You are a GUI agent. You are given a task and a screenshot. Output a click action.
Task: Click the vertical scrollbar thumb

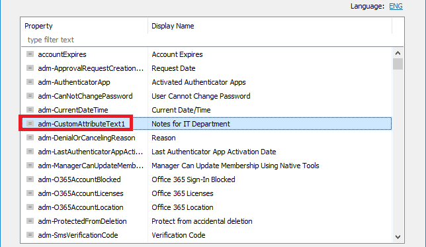pos(398,64)
